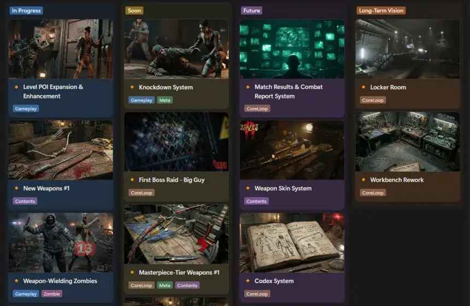The height and width of the screenshot is (306, 470).
Task: Open the Workbench Rework card image
Action: click(407, 142)
